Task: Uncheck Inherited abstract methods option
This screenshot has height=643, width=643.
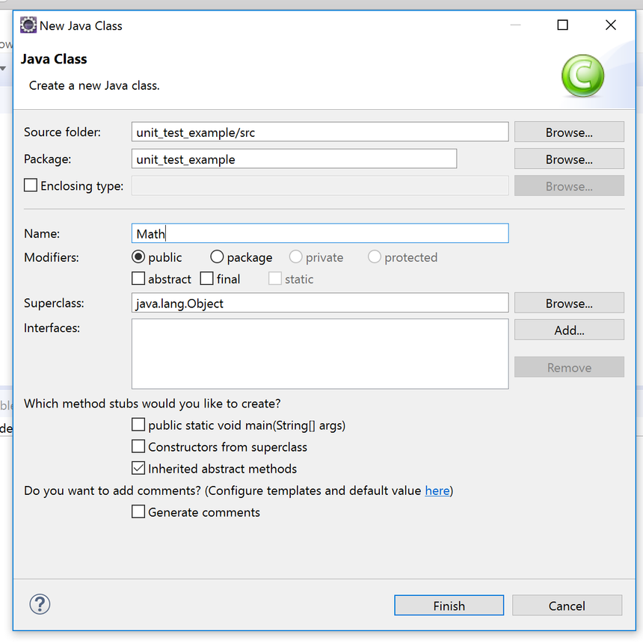Action: pos(138,468)
